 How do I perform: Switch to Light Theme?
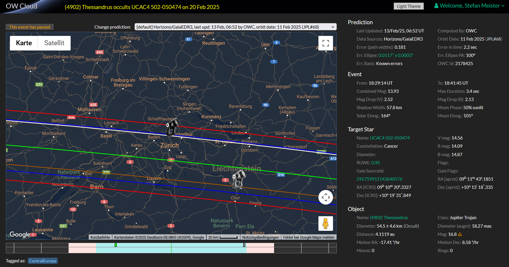[x=409, y=6]
